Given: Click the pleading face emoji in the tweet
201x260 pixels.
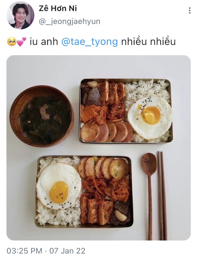Looking at the screenshot, I should (12, 41).
